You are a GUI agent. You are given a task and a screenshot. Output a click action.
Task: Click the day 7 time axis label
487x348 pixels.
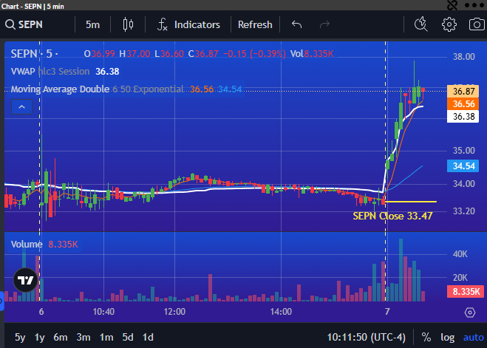point(387,312)
